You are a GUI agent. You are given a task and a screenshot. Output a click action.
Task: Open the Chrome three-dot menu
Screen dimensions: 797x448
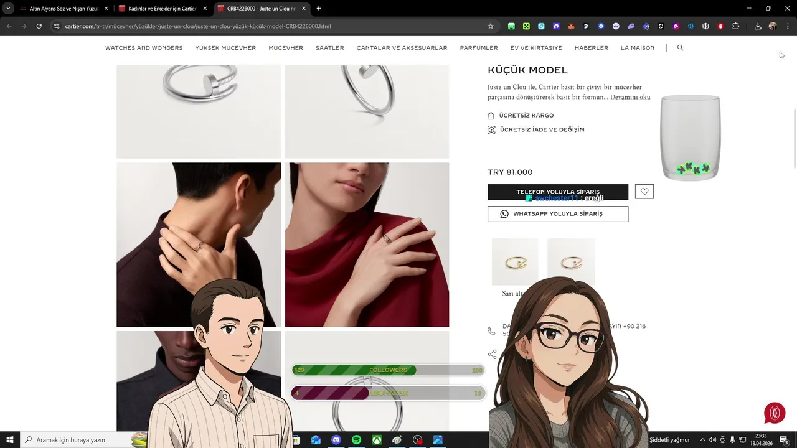(x=788, y=26)
